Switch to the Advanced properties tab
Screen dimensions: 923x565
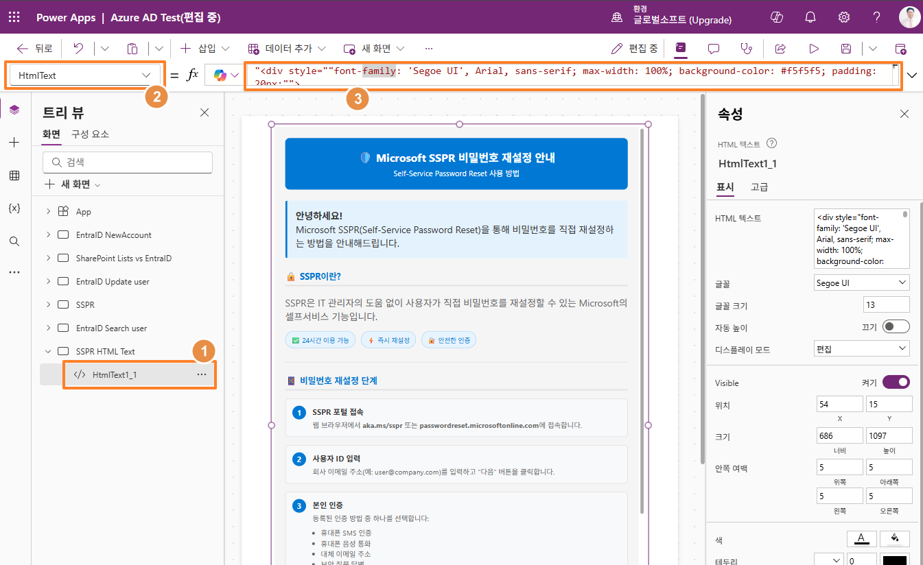point(759,187)
